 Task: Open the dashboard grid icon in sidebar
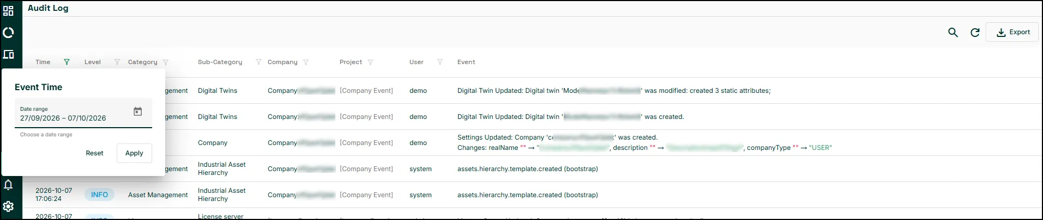(x=8, y=11)
